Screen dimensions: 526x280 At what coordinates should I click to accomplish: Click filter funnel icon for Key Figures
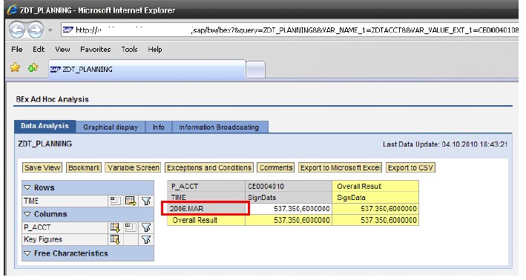pyautogui.click(x=146, y=239)
